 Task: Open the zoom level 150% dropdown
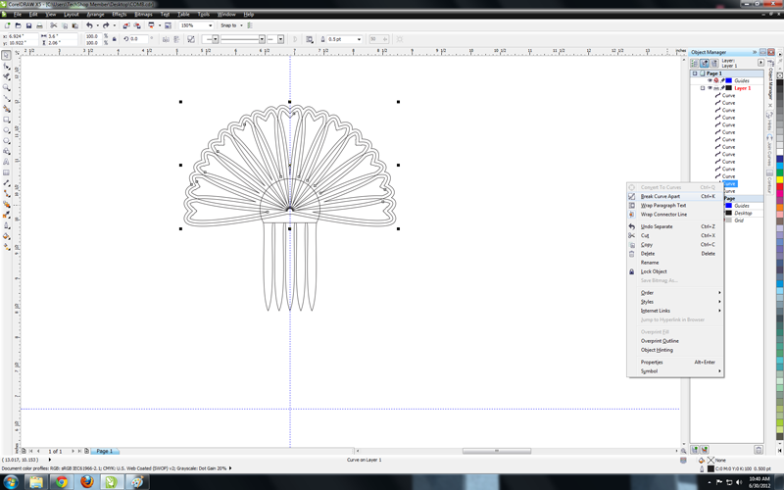(x=210, y=25)
